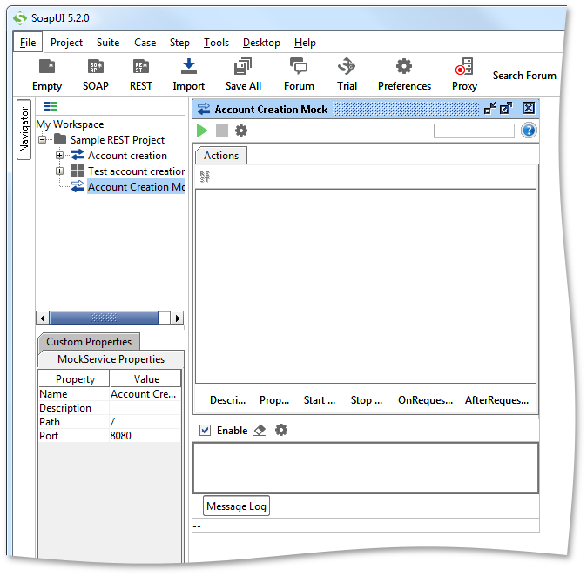The height and width of the screenshot is (576, 587).
Task: Open the OnReques... script tab
Action: click(x=425, y=400)
